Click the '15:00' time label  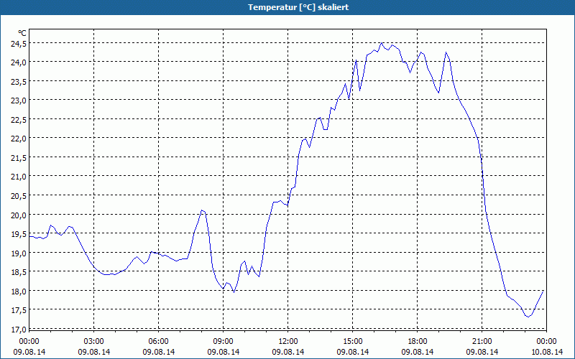(352, 342)
